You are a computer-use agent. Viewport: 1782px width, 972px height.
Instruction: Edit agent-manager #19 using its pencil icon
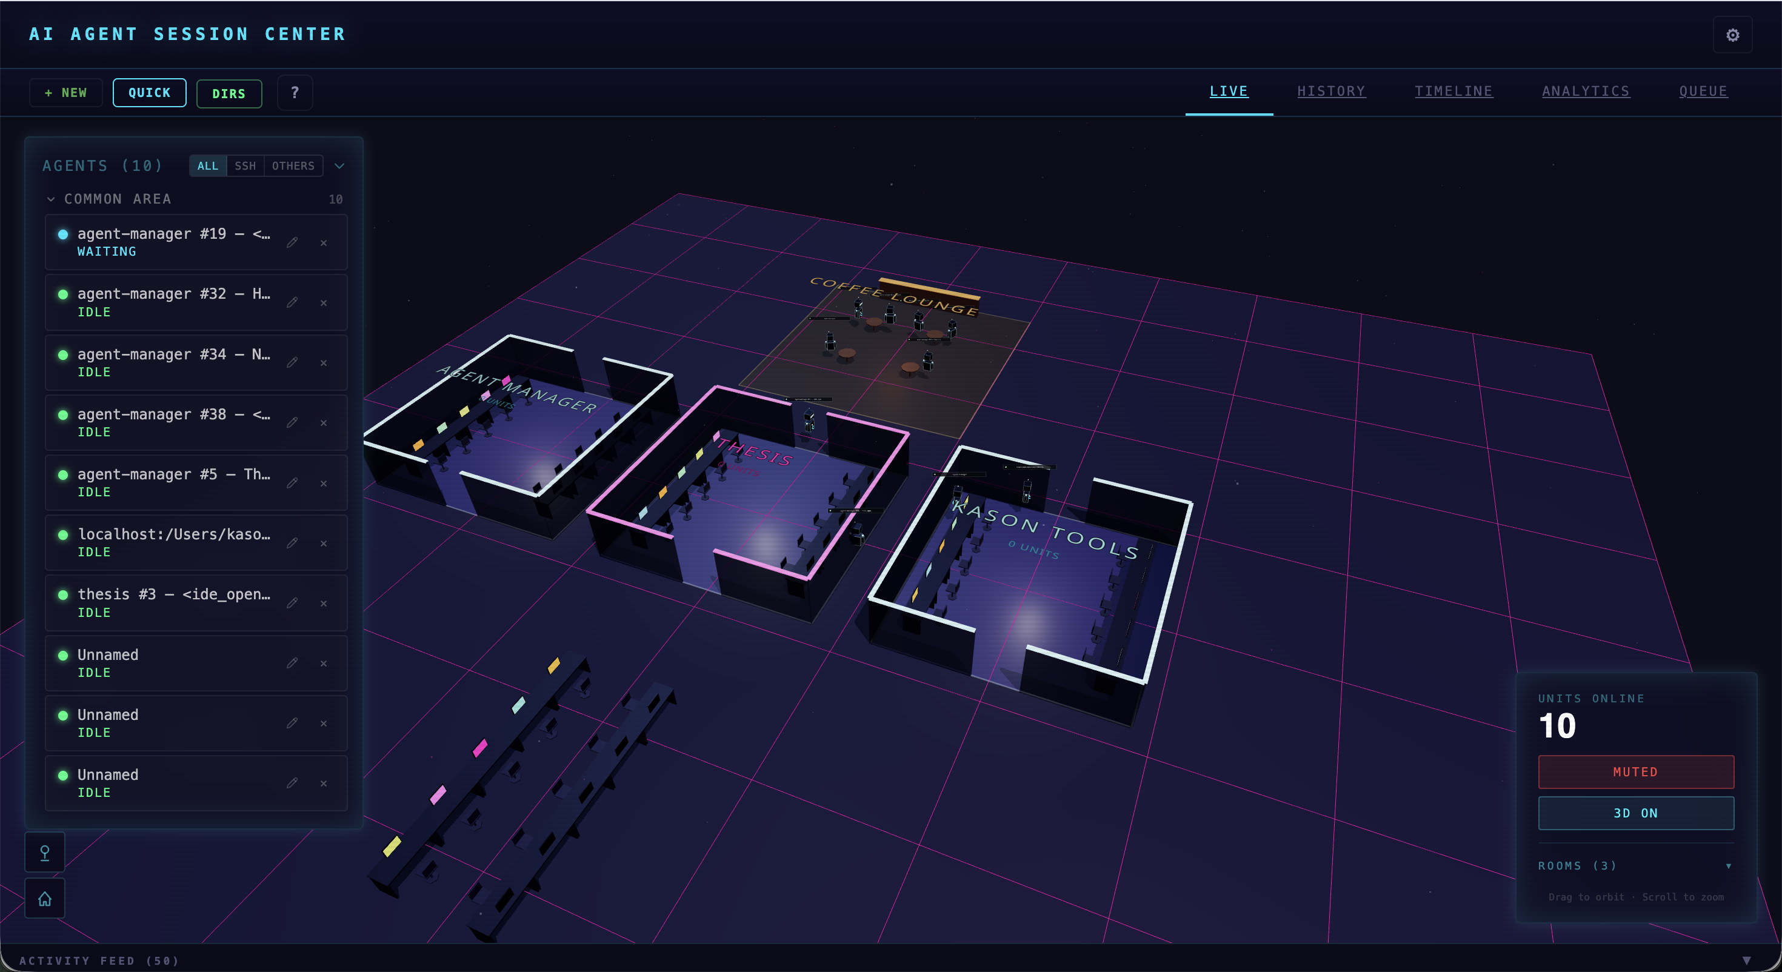pyautogui.click(x=293, y=243)
